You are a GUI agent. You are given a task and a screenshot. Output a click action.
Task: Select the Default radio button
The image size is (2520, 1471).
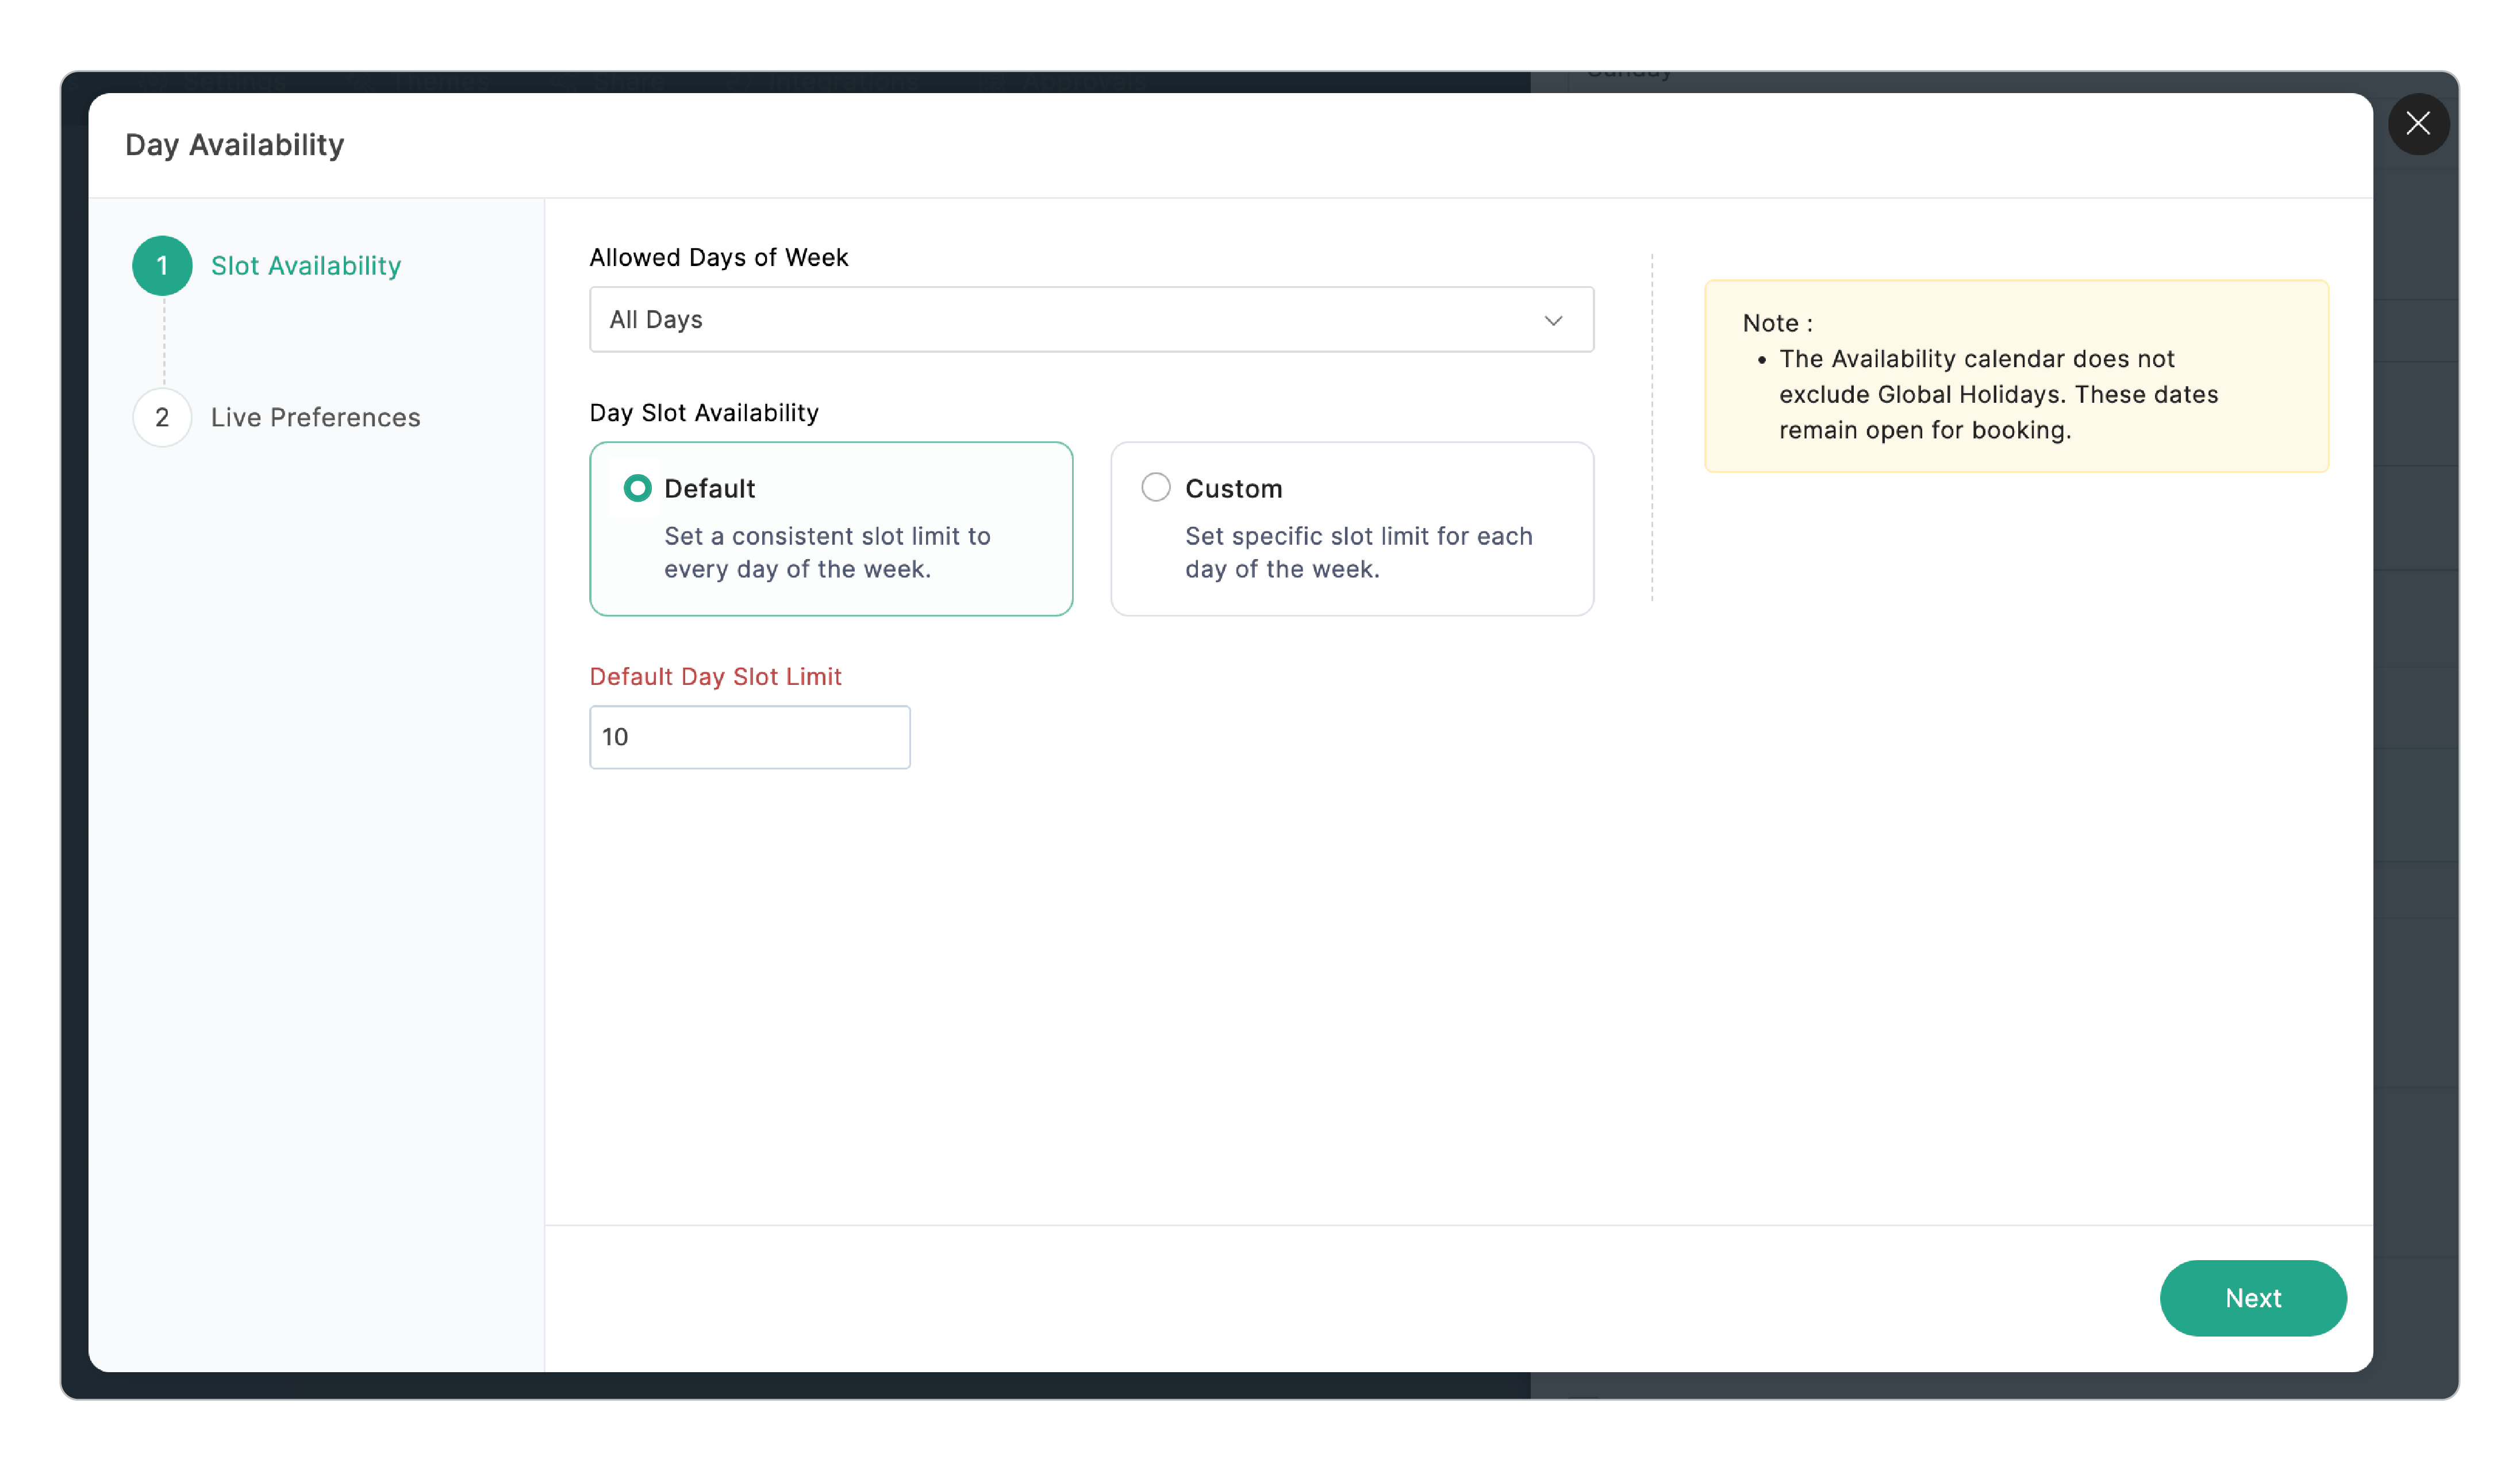point(637,488)
